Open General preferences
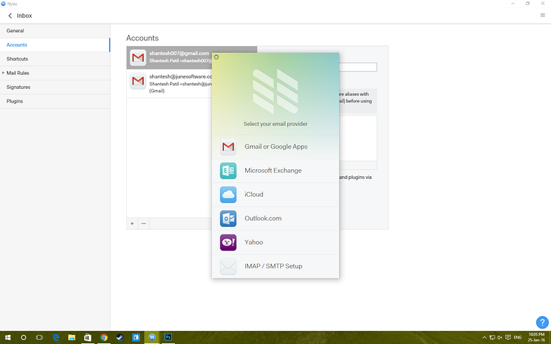 coord(55,31)
